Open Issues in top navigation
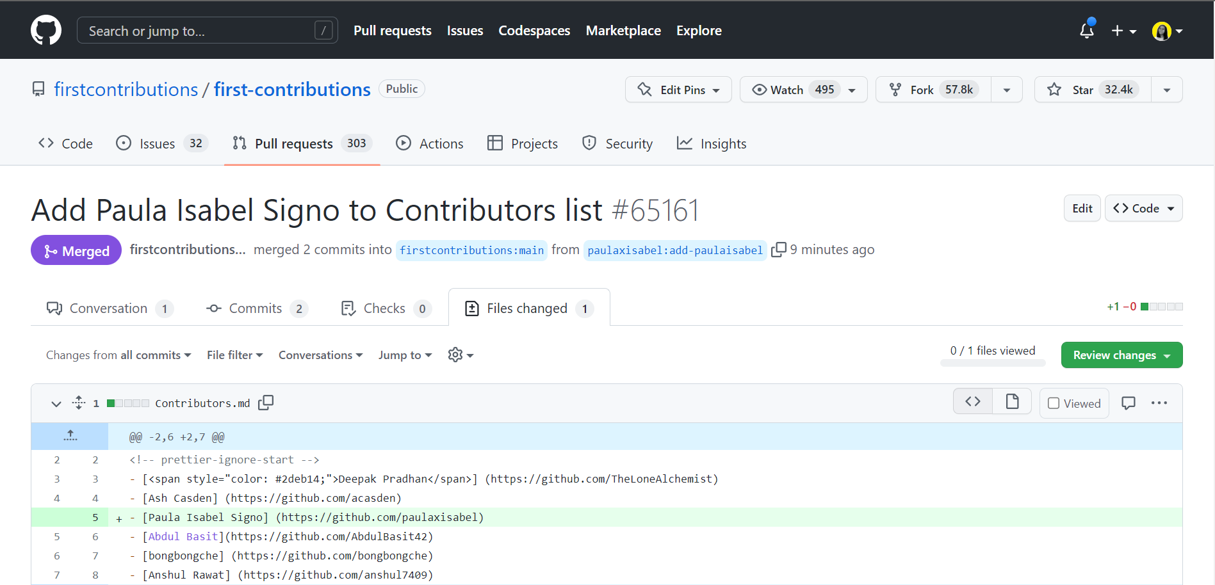 coord(465,30)
